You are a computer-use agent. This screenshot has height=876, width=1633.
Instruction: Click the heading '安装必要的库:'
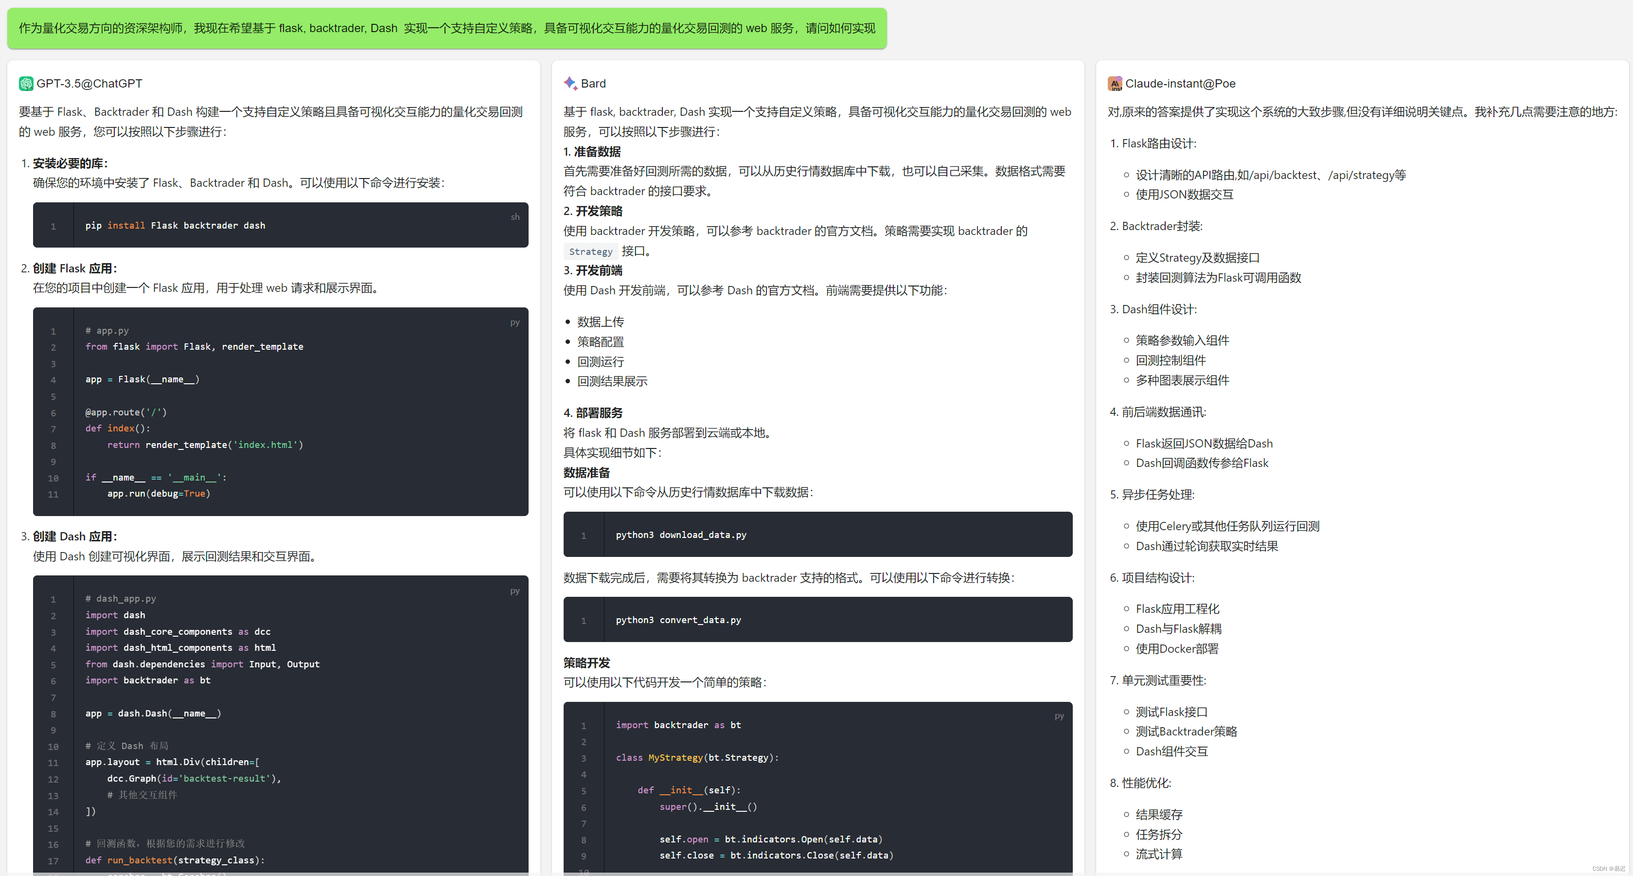71,163
